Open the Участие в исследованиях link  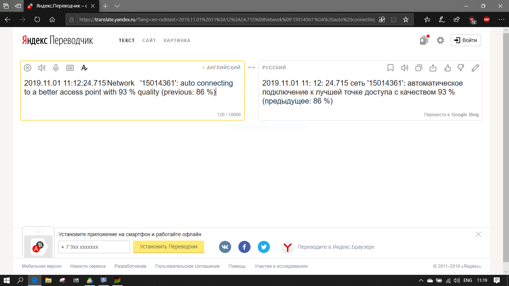point(281,266)
